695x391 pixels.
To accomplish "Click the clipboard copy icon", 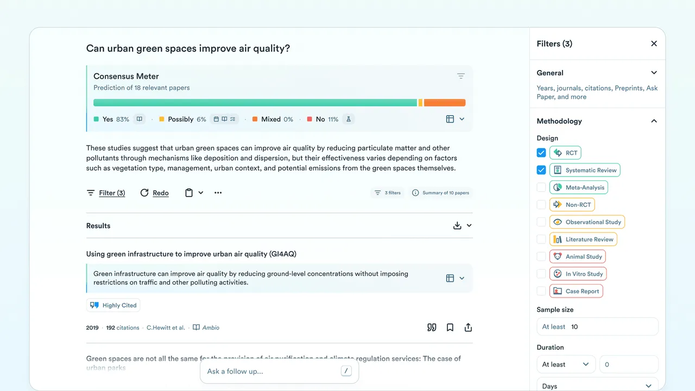I will point(189,193).
